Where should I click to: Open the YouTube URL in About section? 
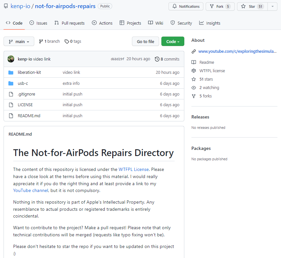pyautogui.click(x=237, y=51)
